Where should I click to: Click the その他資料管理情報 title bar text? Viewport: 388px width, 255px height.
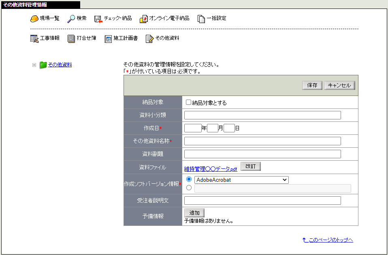click(25, 5)
